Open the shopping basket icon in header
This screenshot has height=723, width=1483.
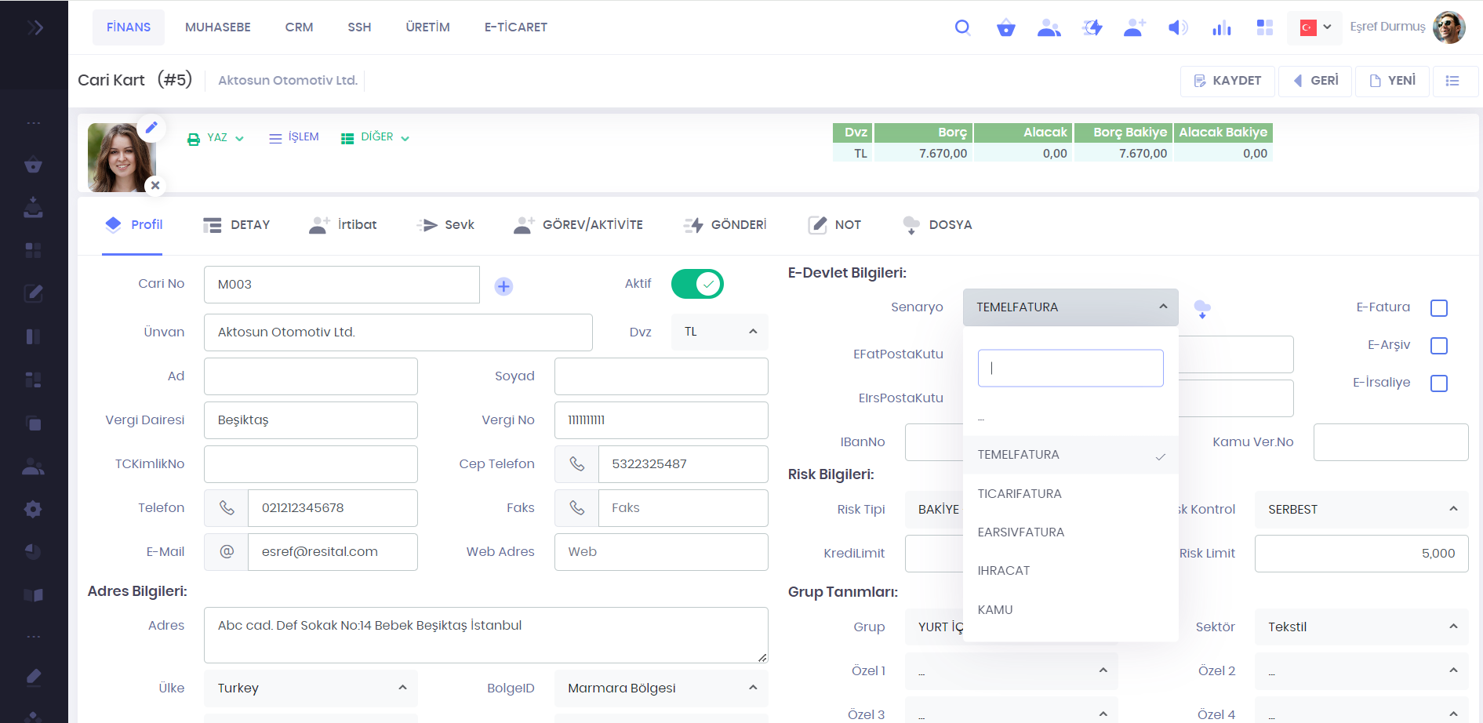point(1005,28)
